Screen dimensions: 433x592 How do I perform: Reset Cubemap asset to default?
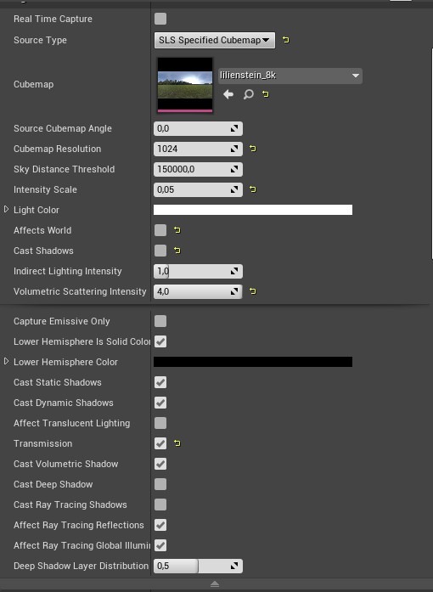pos(266,94)
